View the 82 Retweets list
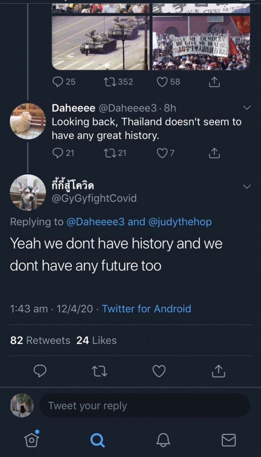 tap(40, 341)
